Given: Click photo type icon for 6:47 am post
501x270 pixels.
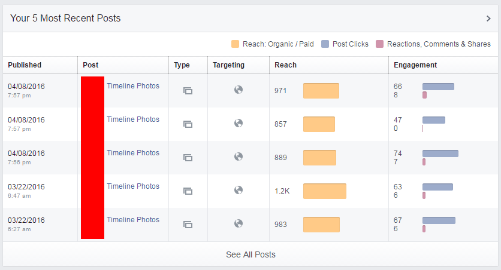Looking at the screenshot, I should point(188,191).
